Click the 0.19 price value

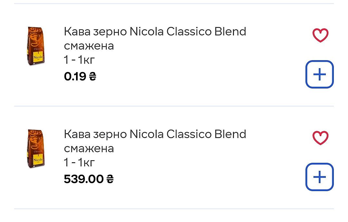coord(75,76)
